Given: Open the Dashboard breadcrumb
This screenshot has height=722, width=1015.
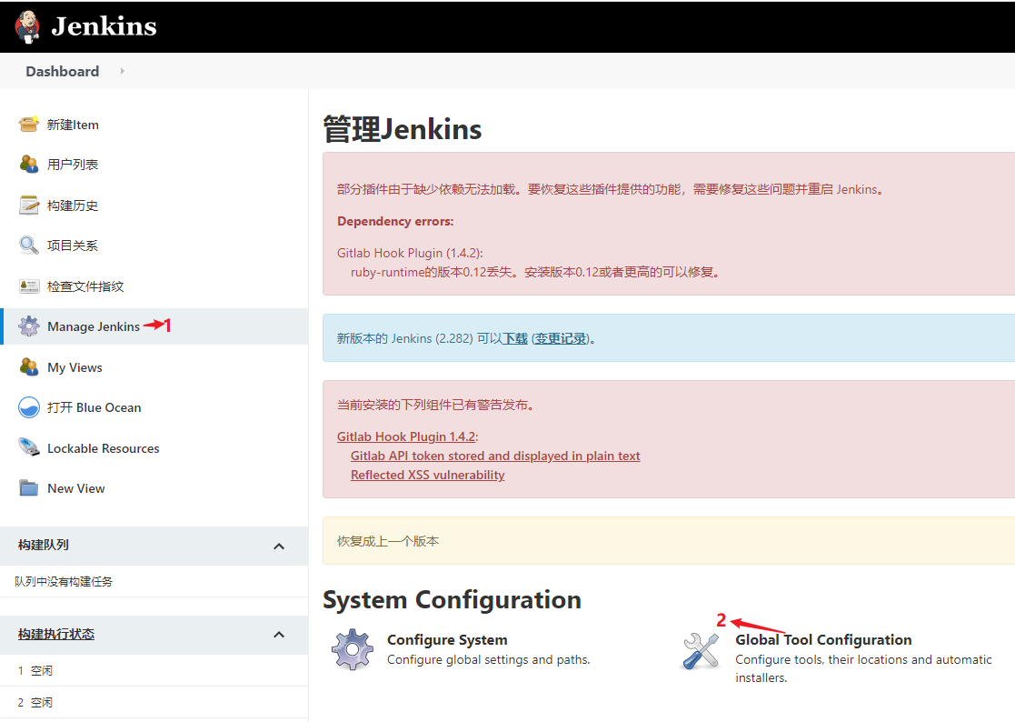Looking at the screenshot, I should [x=62, y=71].
